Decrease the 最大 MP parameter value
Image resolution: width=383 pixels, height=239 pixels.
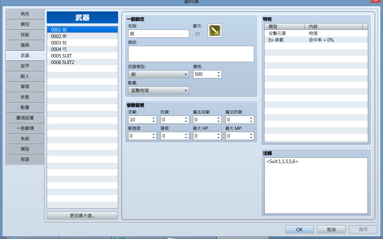point(251,138)
